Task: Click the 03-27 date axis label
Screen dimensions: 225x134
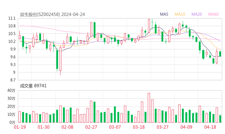Action: (x=162, y=127)
